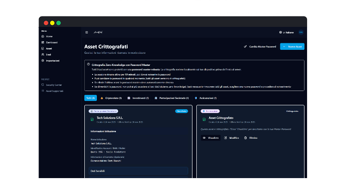
Task: Click the plus icon in Nuovo Asset
Action: point(284,47)
